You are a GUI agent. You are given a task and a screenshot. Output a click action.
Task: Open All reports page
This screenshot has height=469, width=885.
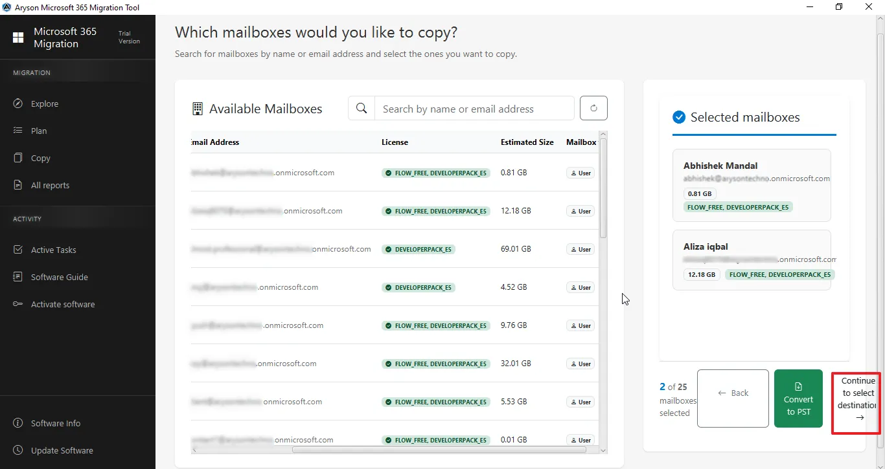(50, 185)
